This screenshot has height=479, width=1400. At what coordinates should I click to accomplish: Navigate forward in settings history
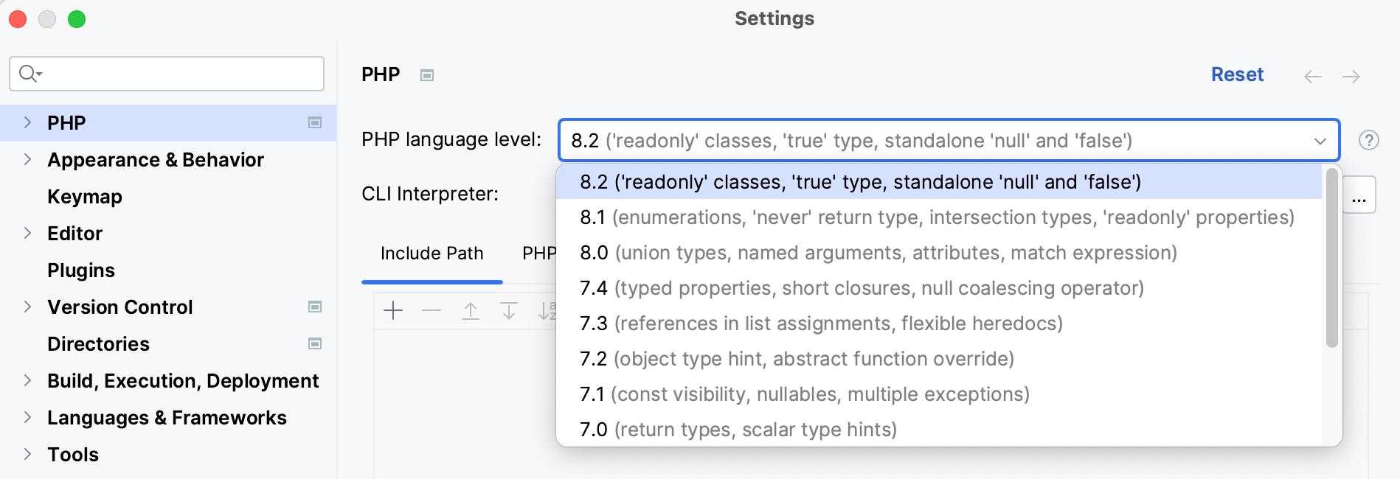click(1352, 75)
